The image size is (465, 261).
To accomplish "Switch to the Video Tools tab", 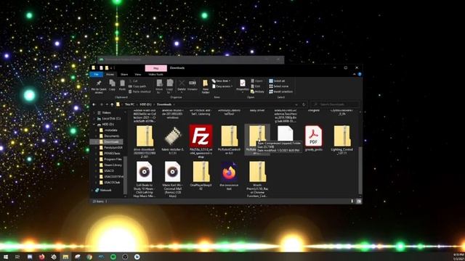I will click(x=155, y=74).
